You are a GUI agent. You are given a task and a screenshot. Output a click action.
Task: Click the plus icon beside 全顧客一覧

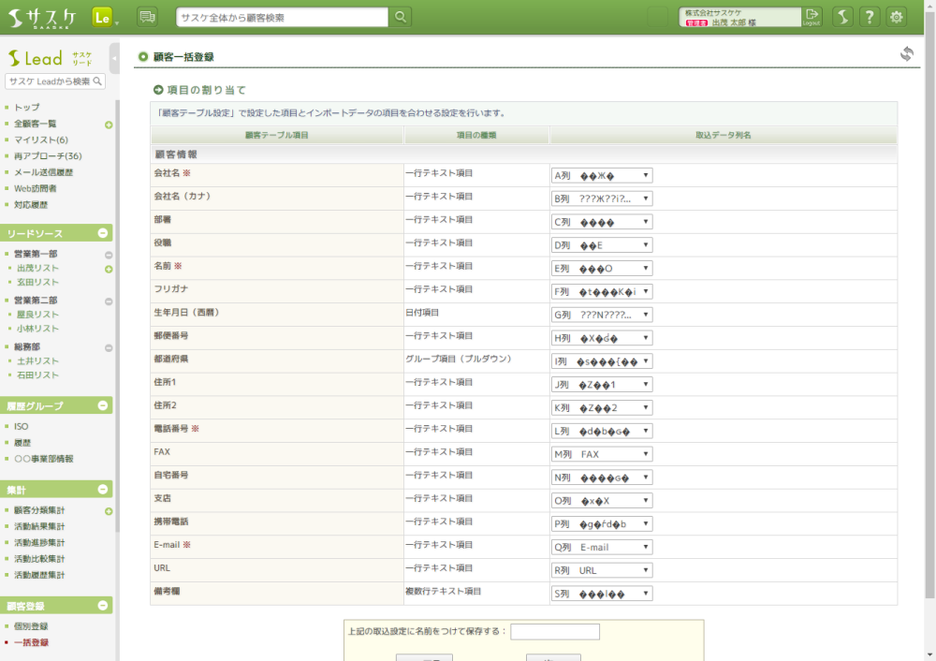pos(109,125)
